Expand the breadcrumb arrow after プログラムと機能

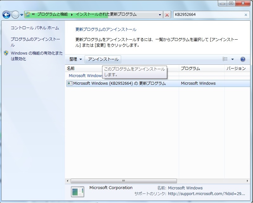coord(72,15)
